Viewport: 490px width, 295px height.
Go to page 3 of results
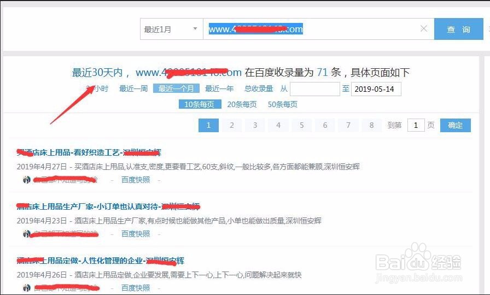click(255, 125)
